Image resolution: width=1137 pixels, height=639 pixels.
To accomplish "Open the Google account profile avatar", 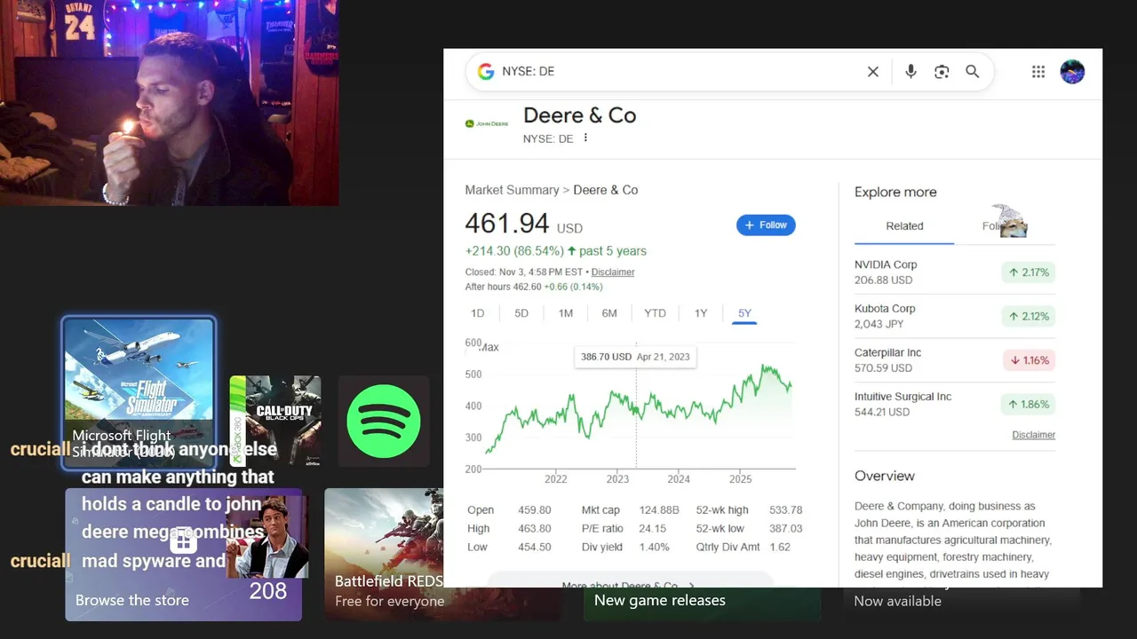I will coord(1072,72).
